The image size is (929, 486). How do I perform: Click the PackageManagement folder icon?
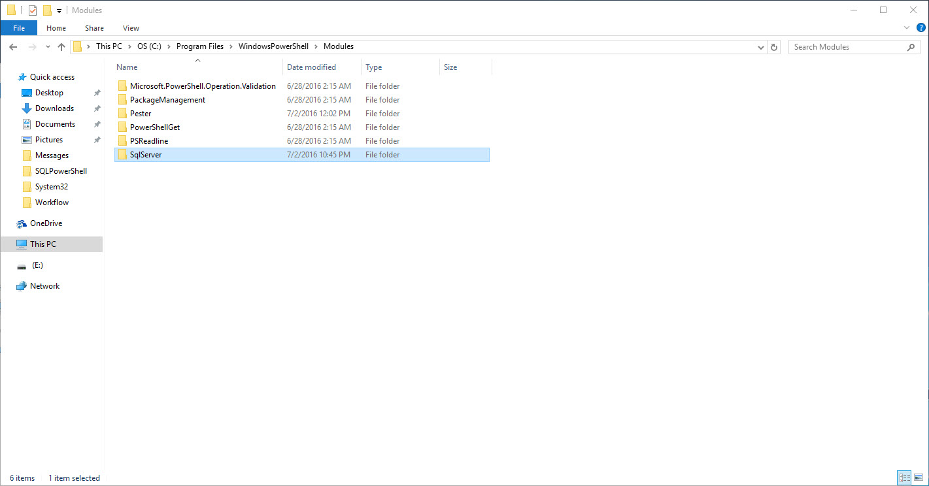(122, 99)
